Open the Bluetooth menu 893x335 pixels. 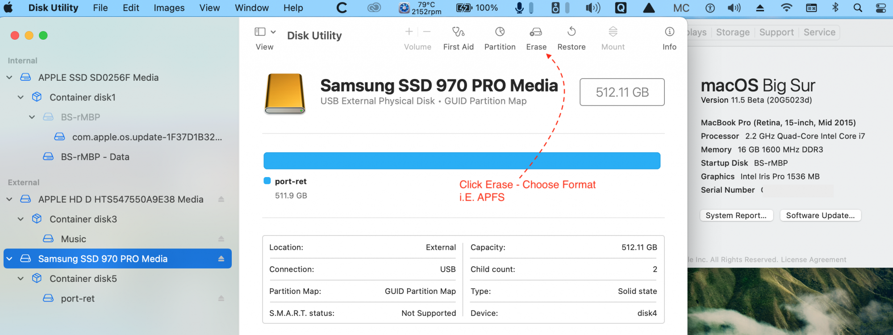835,8
